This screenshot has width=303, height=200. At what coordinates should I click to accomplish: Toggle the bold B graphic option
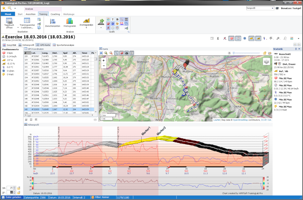[x=117, y=19]
